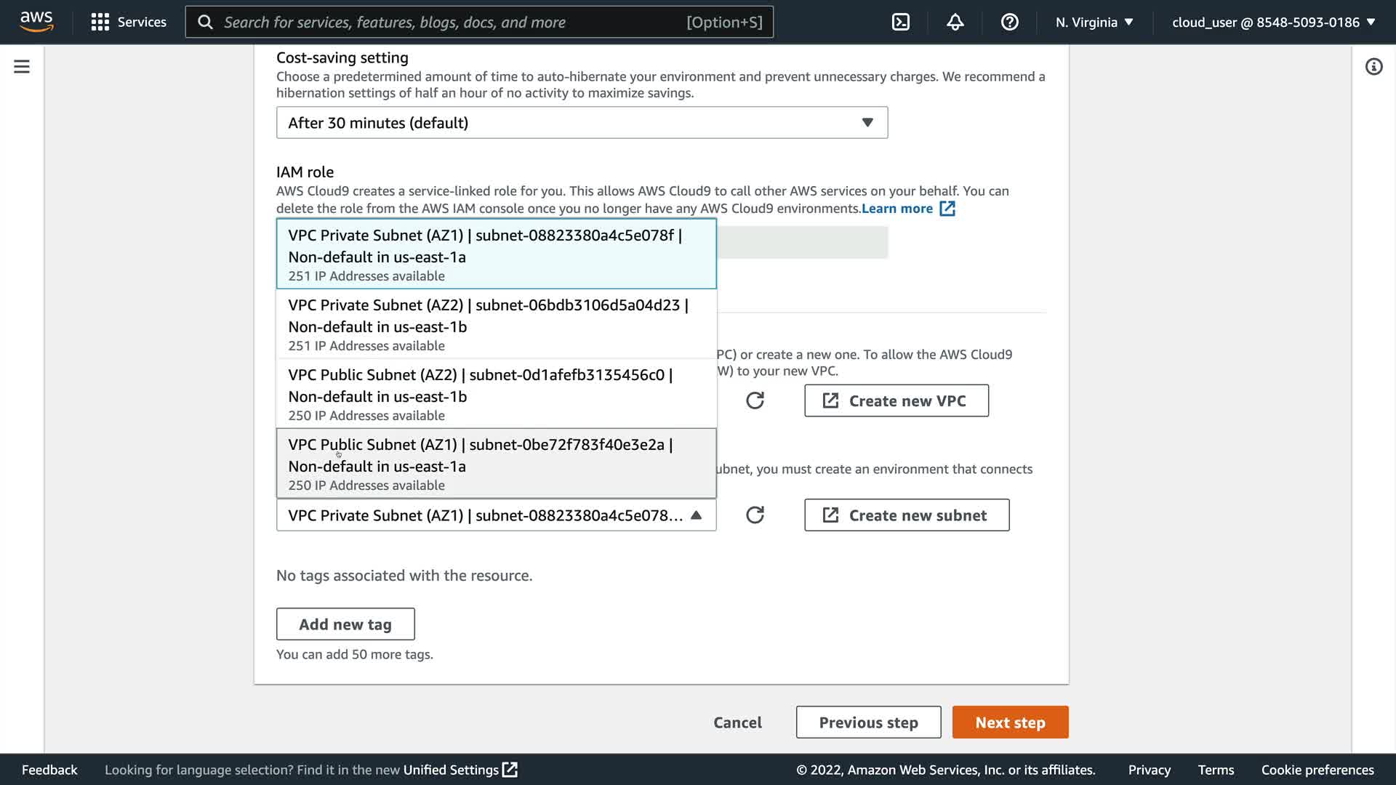Open the Services grid menu
This screenshot has height=785, width=1396.
[129, 22]
